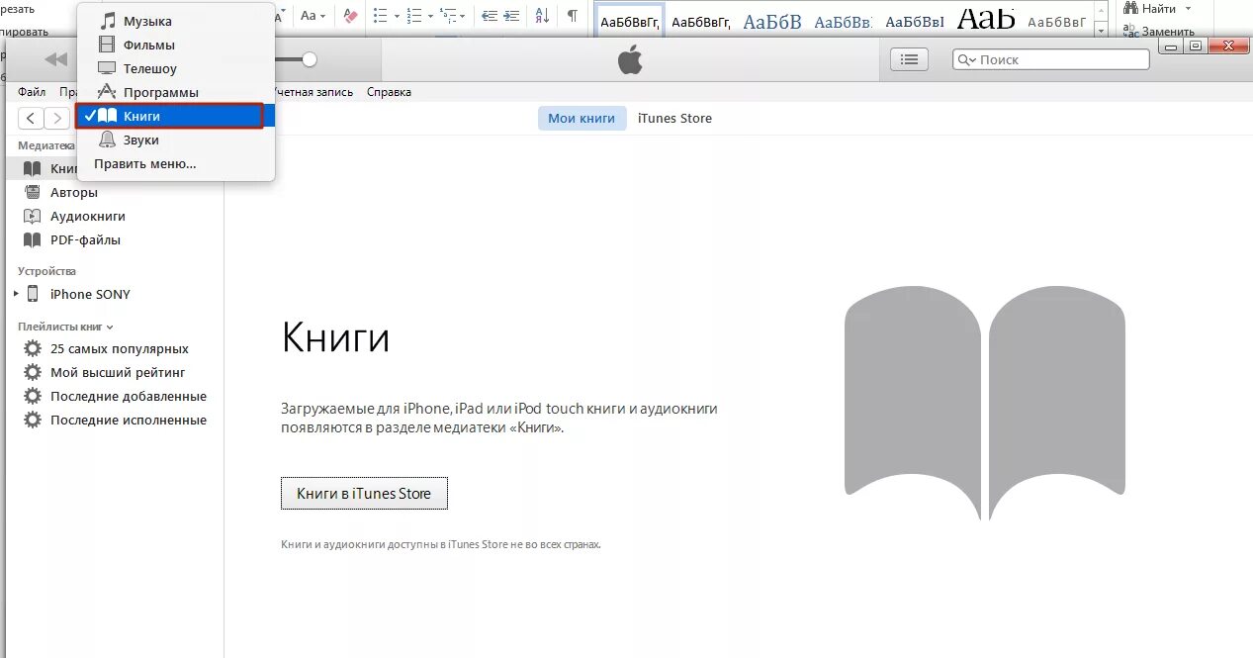Click the iTunes rewind button
1253x658 pixels.
(x=56, y=59)
